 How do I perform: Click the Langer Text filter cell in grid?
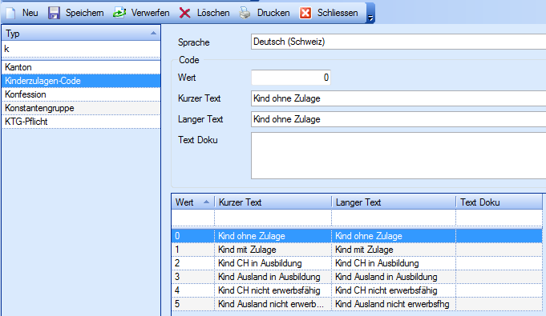(394, 218)
